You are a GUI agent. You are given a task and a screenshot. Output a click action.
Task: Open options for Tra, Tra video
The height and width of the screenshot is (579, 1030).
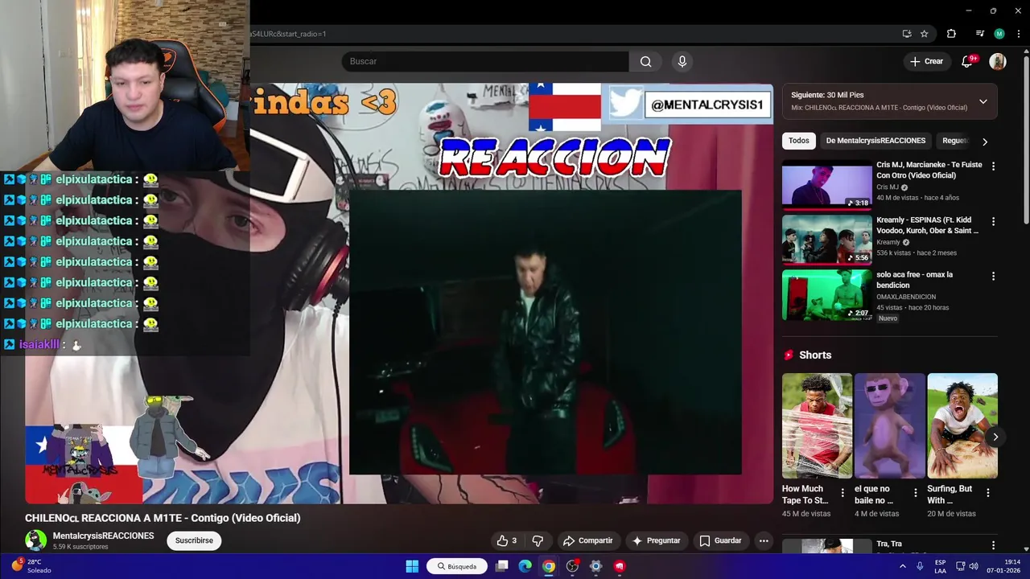coord(993,545)
